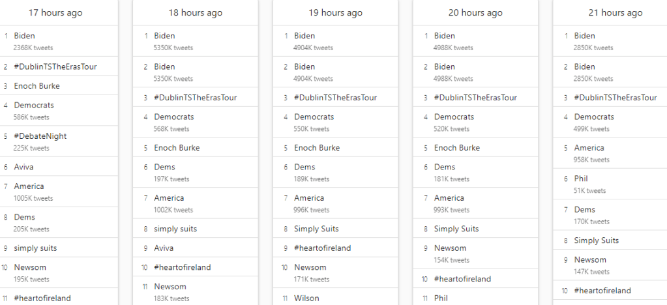Click Aviva in the 17 hours ago column

point(23,167)
